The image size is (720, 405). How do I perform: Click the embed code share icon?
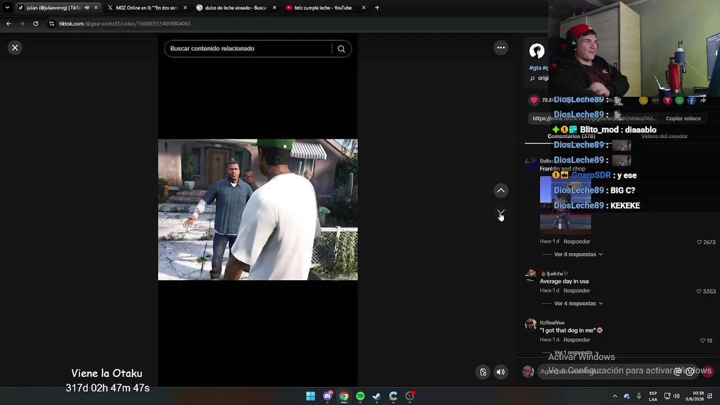tap(655, 100)
